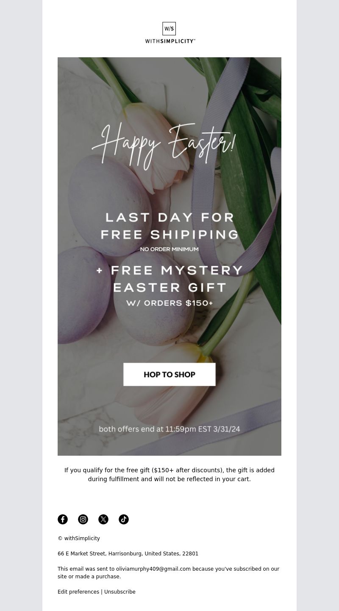Open the Facebook social icon
The width and height of the screenshot is (339, 611).
pyautogui.click(x=63, y=519)
